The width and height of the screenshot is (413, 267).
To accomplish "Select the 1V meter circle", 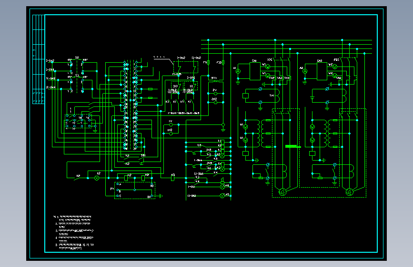I will (171, 124).
